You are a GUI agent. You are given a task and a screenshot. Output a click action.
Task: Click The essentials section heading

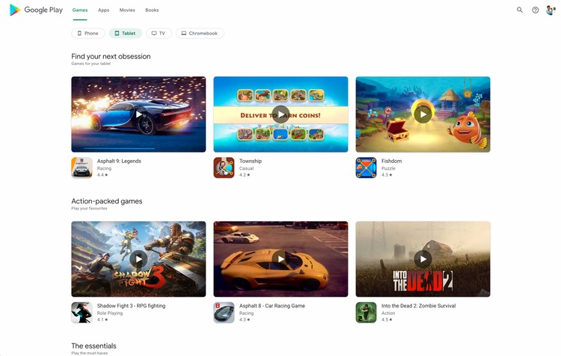pos(93,346)
